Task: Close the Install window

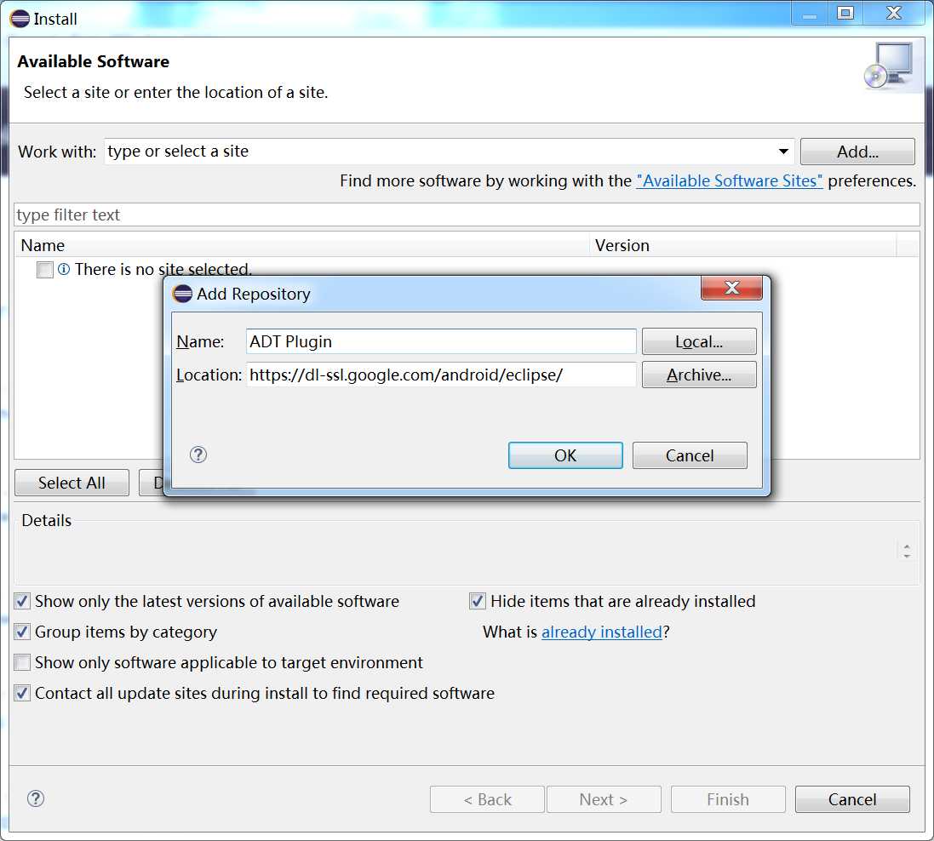Action: 894,13
